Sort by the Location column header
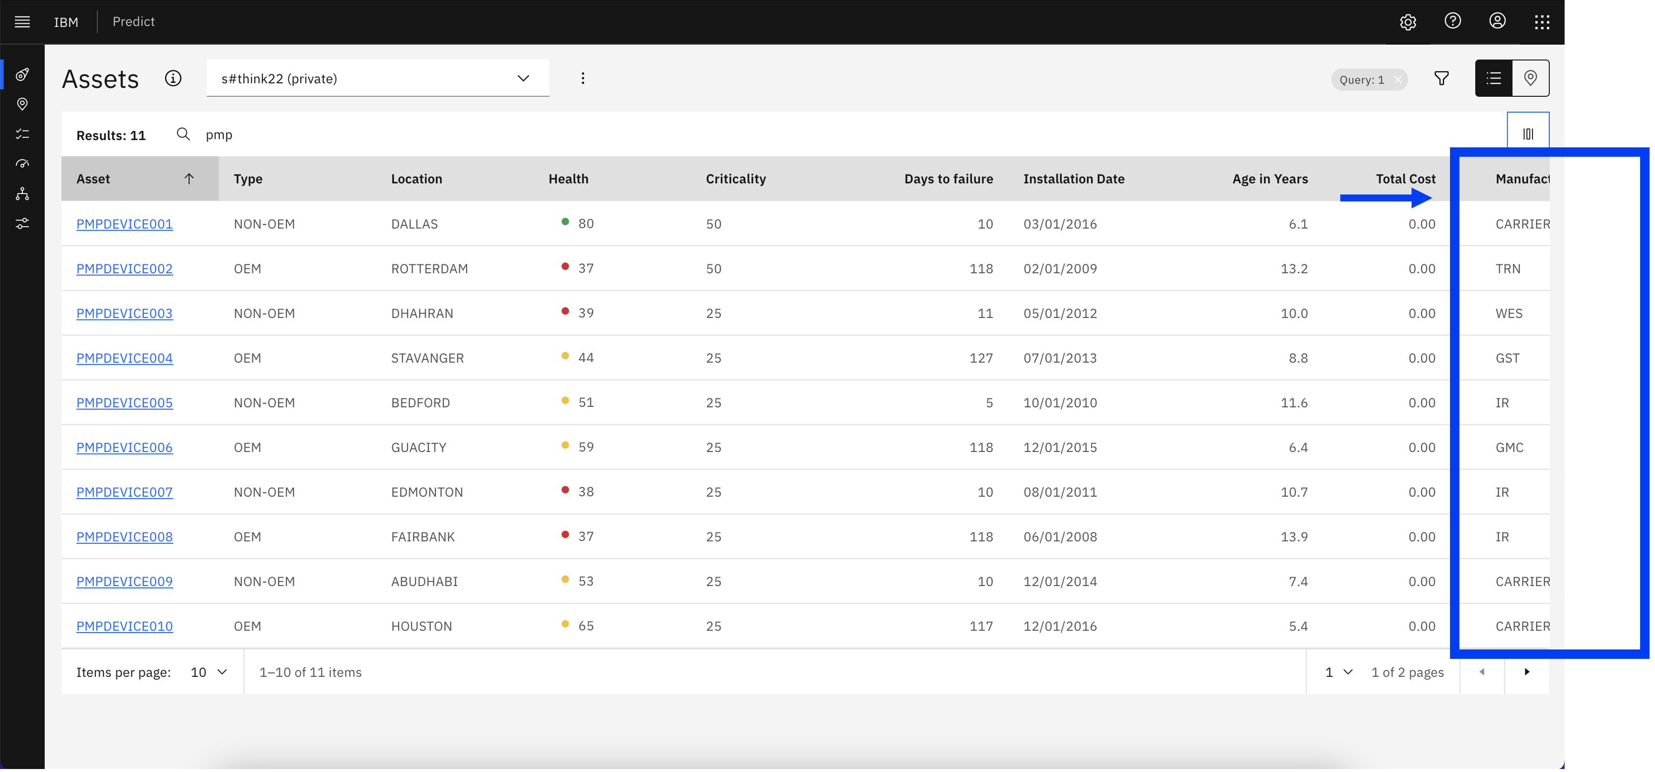 click(x=416, y=179)
